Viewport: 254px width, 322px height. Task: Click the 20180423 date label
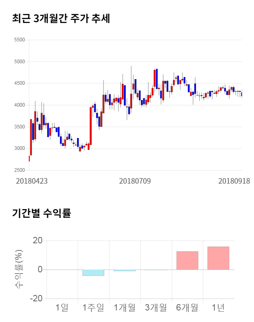tap(32, 181)
